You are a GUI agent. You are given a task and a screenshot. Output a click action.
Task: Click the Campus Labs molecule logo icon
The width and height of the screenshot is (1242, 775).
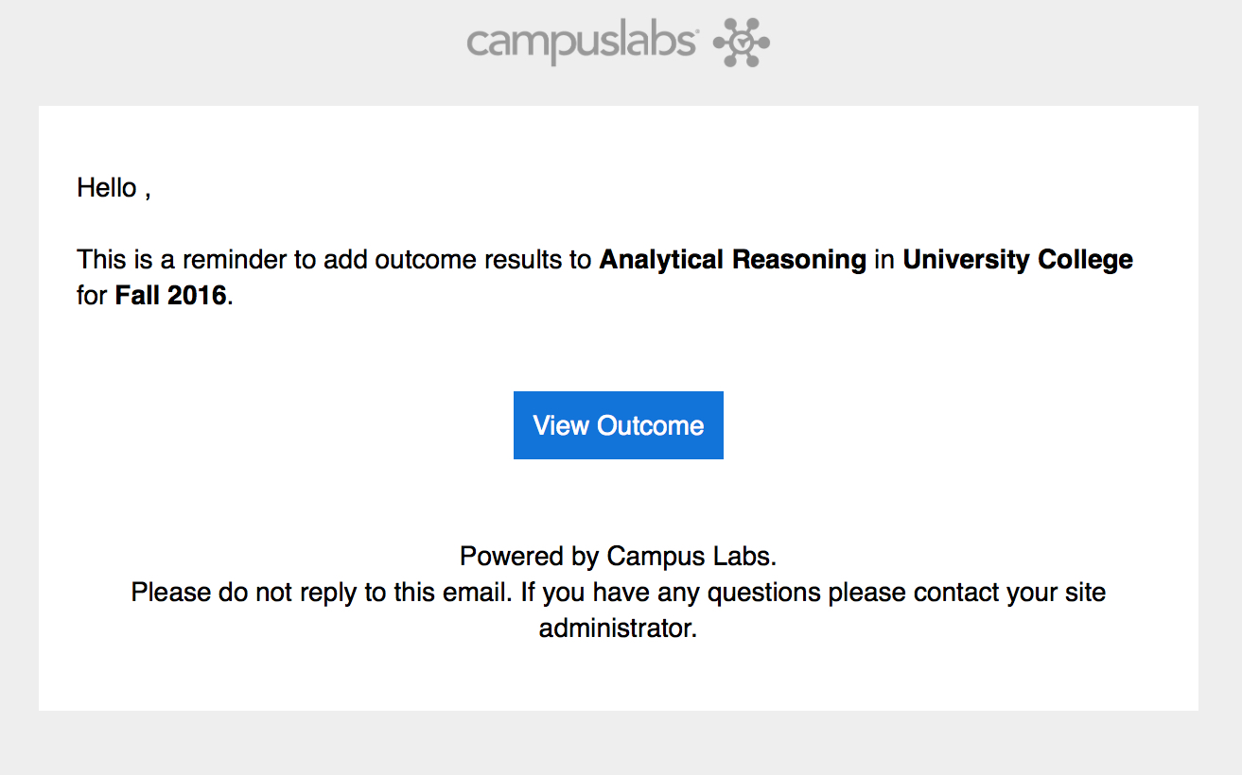pyautogui.click(x=741, y=43)
